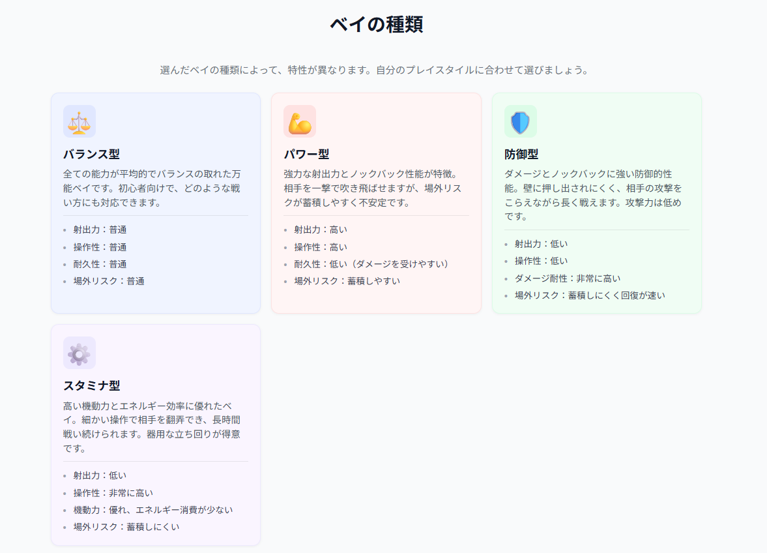
Task: Click the flexed muscle icon on パワー型 card
Action: pyautogui.click(x=300, y=121)
